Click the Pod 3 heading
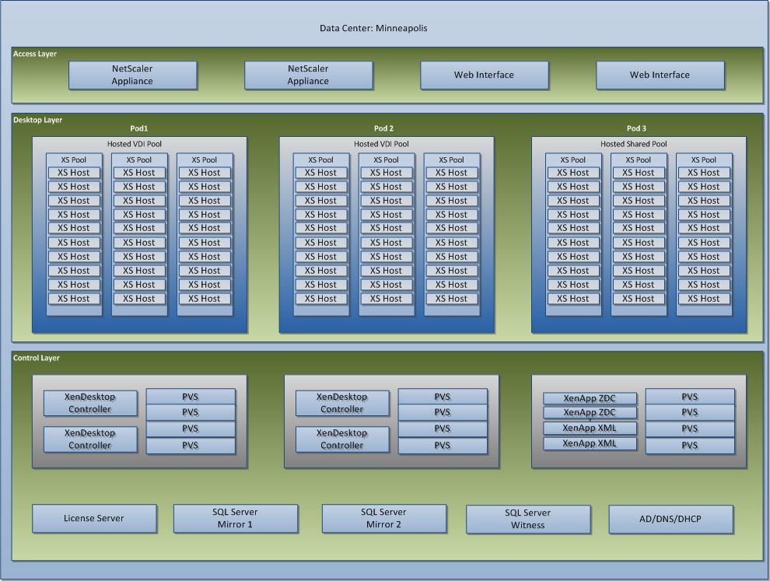Image resolution: width=770 pixels, height=581 pixels. (636, 128)
